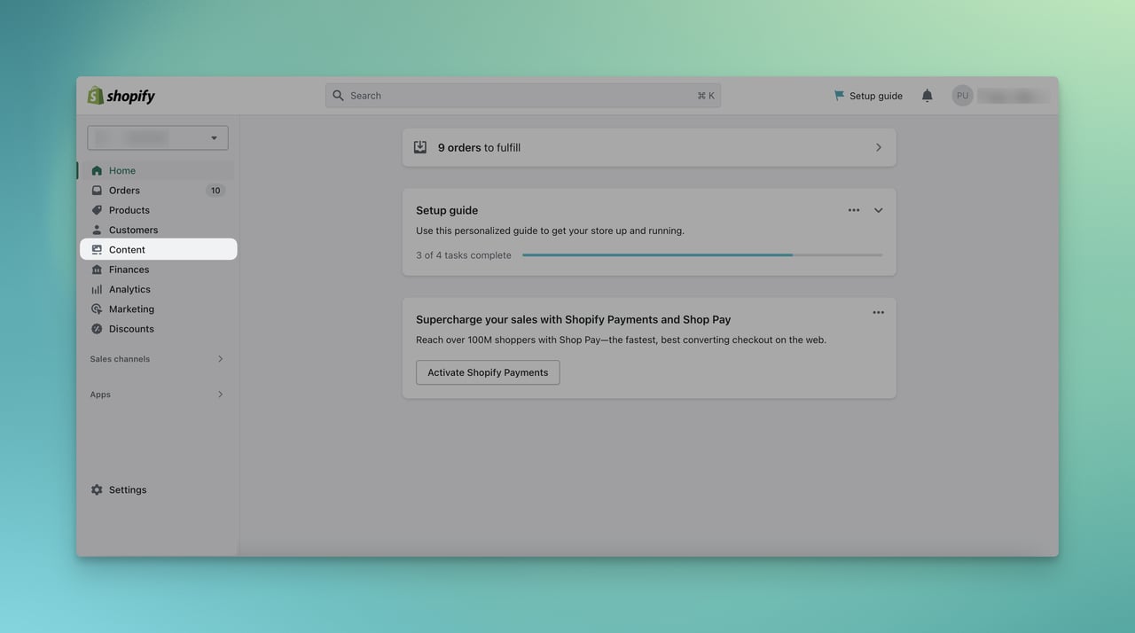Open Discounts in sidebar
Screen dimensions: 1135x633
(156, 329)
